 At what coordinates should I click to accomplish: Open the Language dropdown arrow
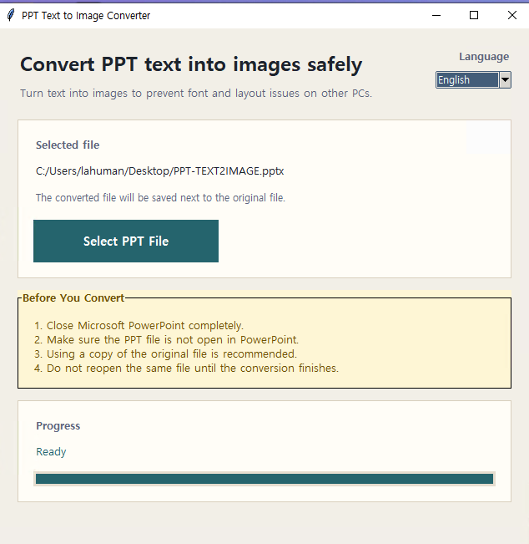click(x=505, y=80)
